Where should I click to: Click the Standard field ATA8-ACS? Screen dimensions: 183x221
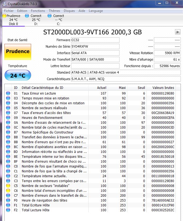point(126,72)
